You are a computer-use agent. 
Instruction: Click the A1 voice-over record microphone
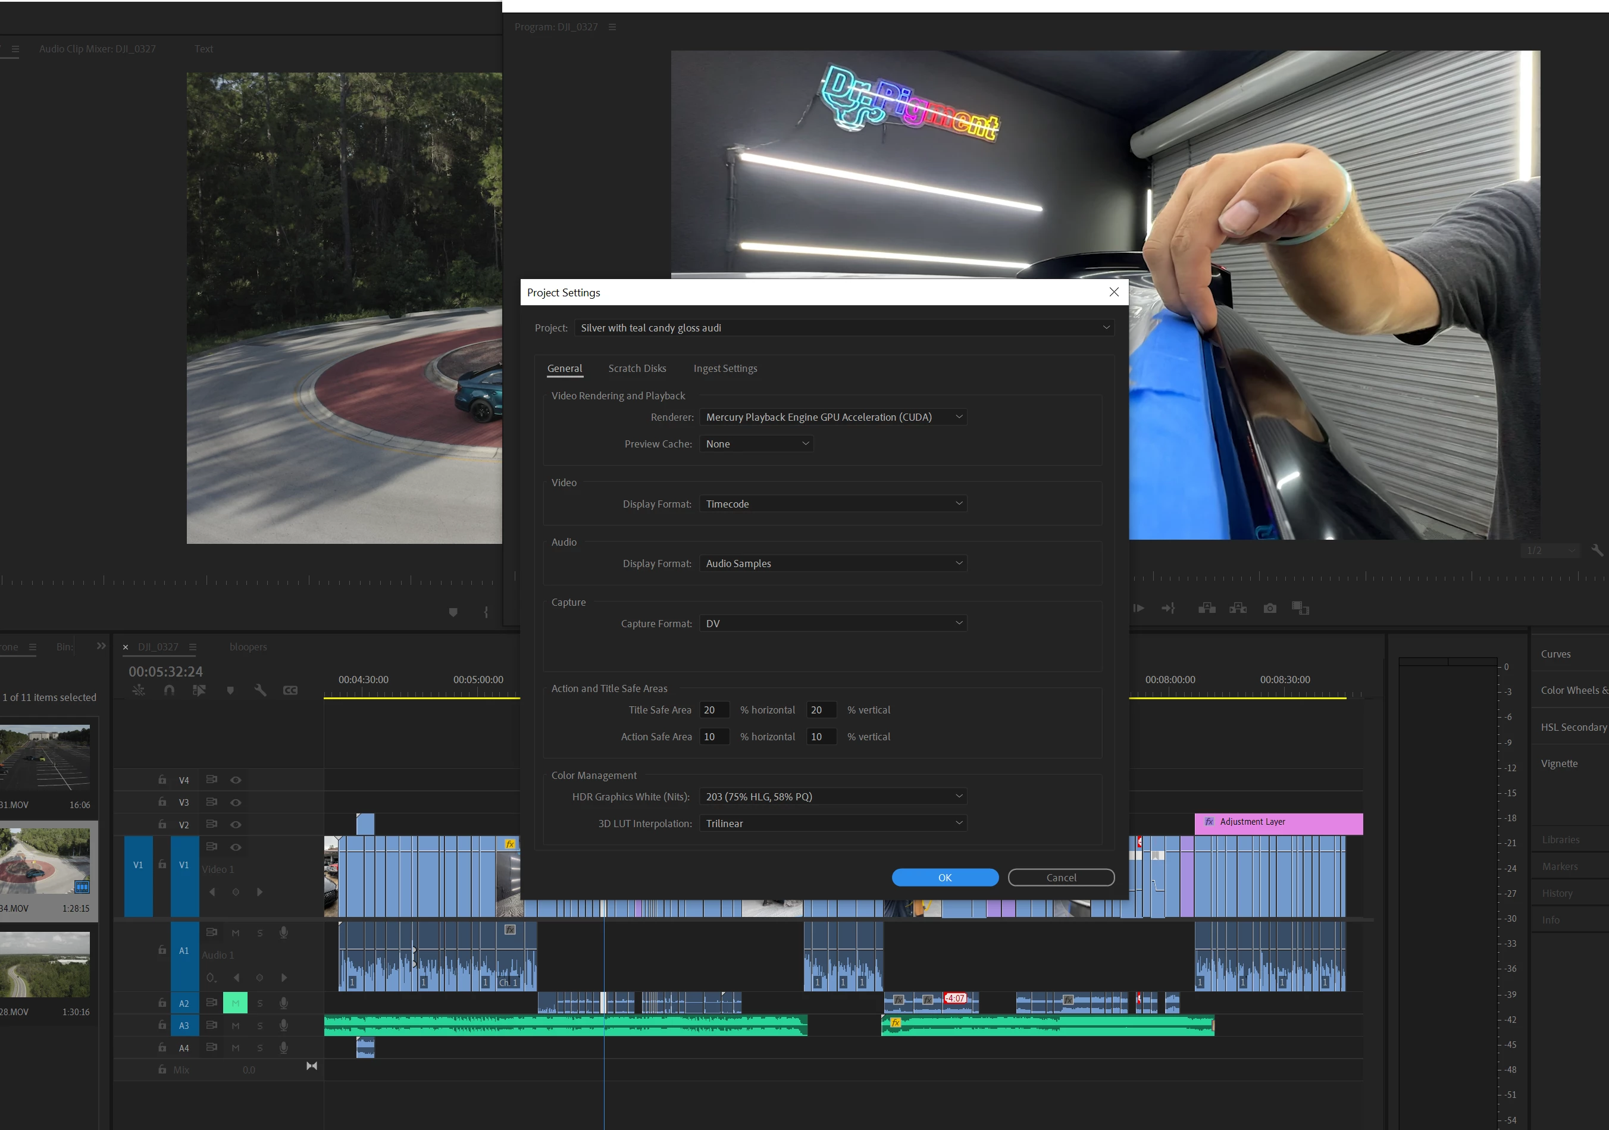(x=283, y=932)
